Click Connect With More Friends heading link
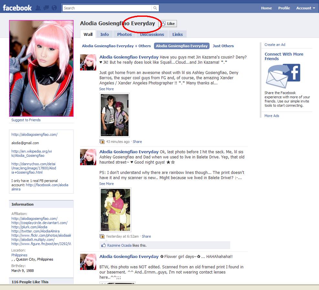Viewport: 319px width, 290px height. [x=284, y=56]
